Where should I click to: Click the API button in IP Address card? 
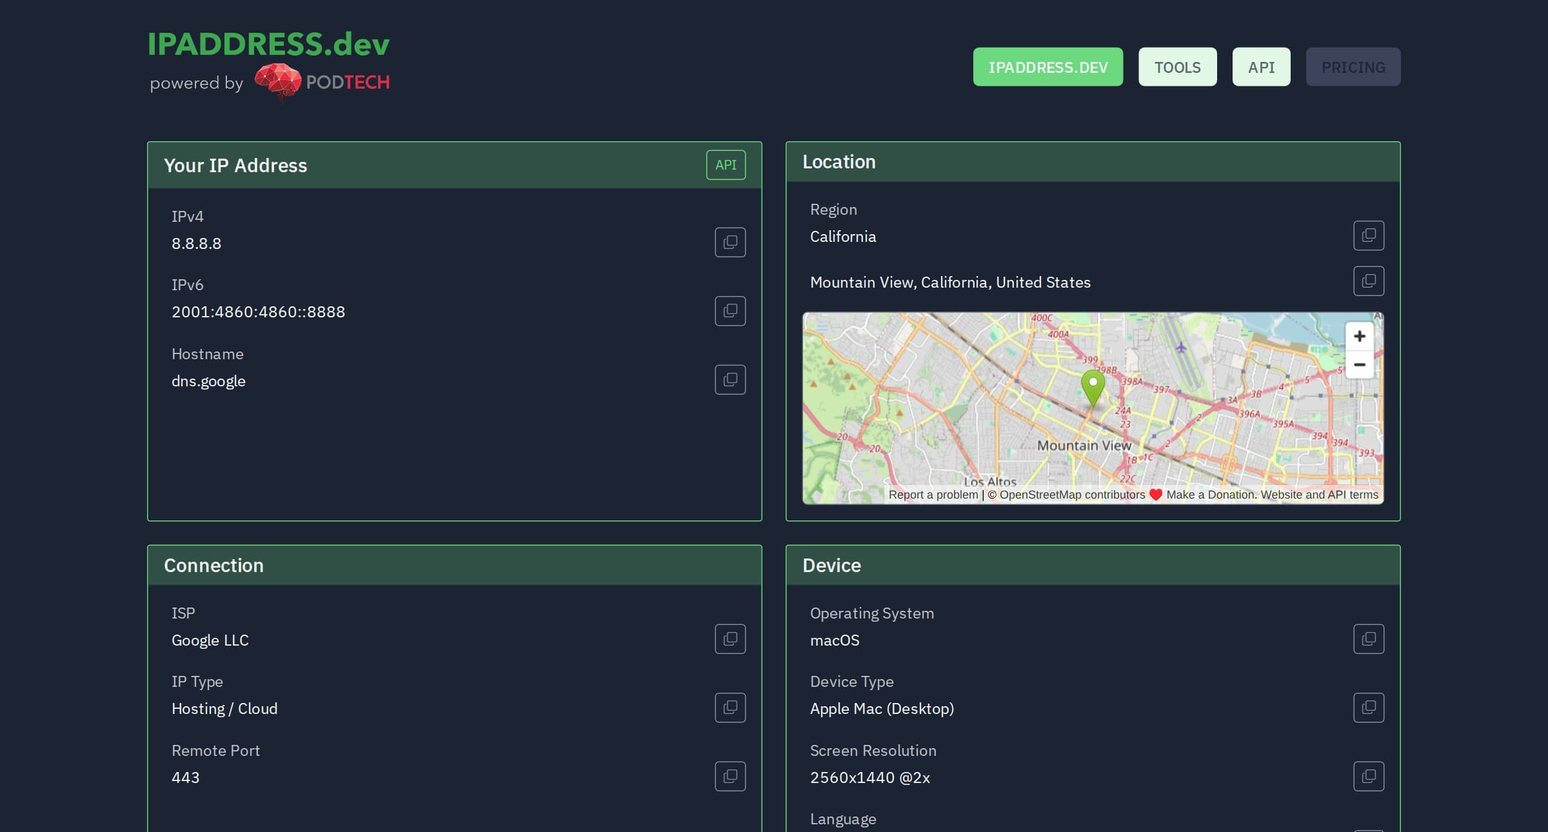pos(726,165)
